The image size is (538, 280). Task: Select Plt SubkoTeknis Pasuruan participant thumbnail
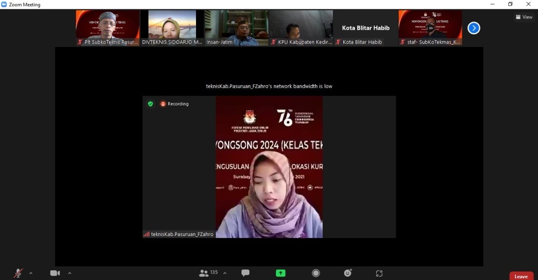tap(108, 28)
